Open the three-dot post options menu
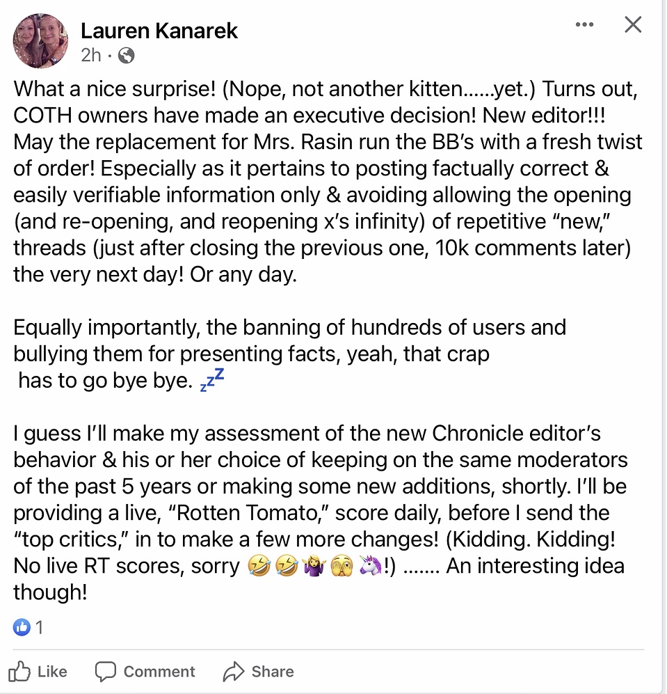 click(584, 24)
